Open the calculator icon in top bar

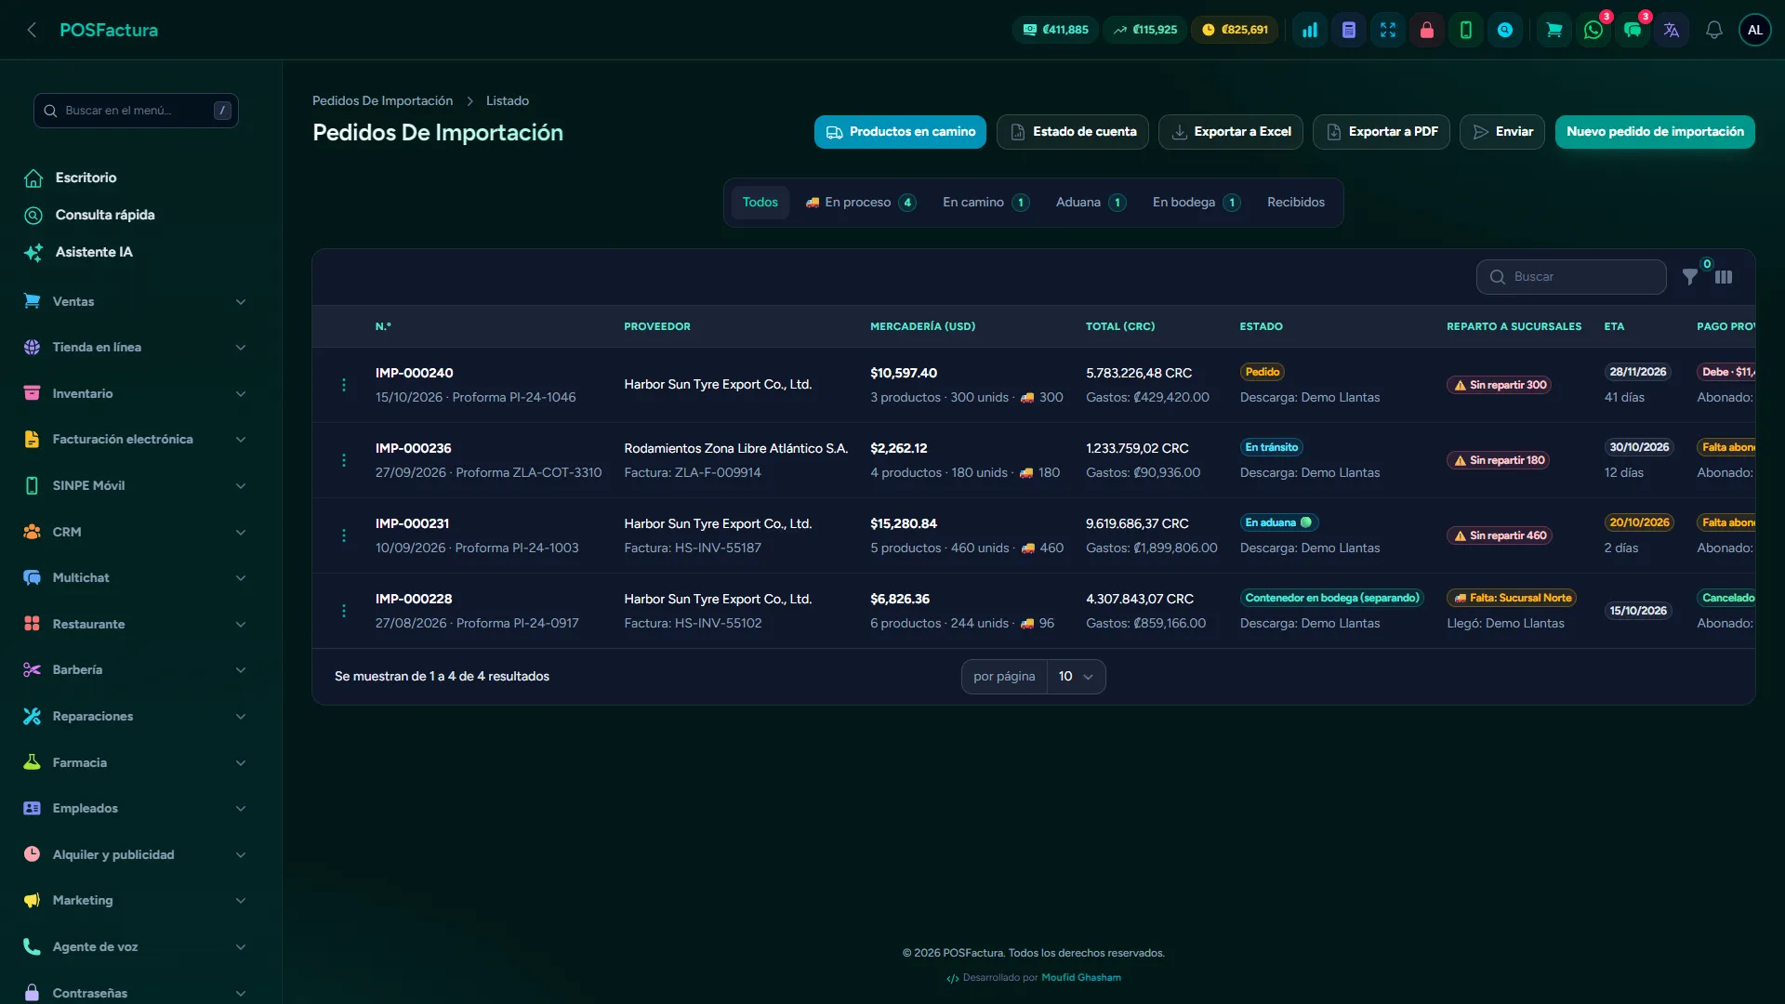coord(1349,30)
